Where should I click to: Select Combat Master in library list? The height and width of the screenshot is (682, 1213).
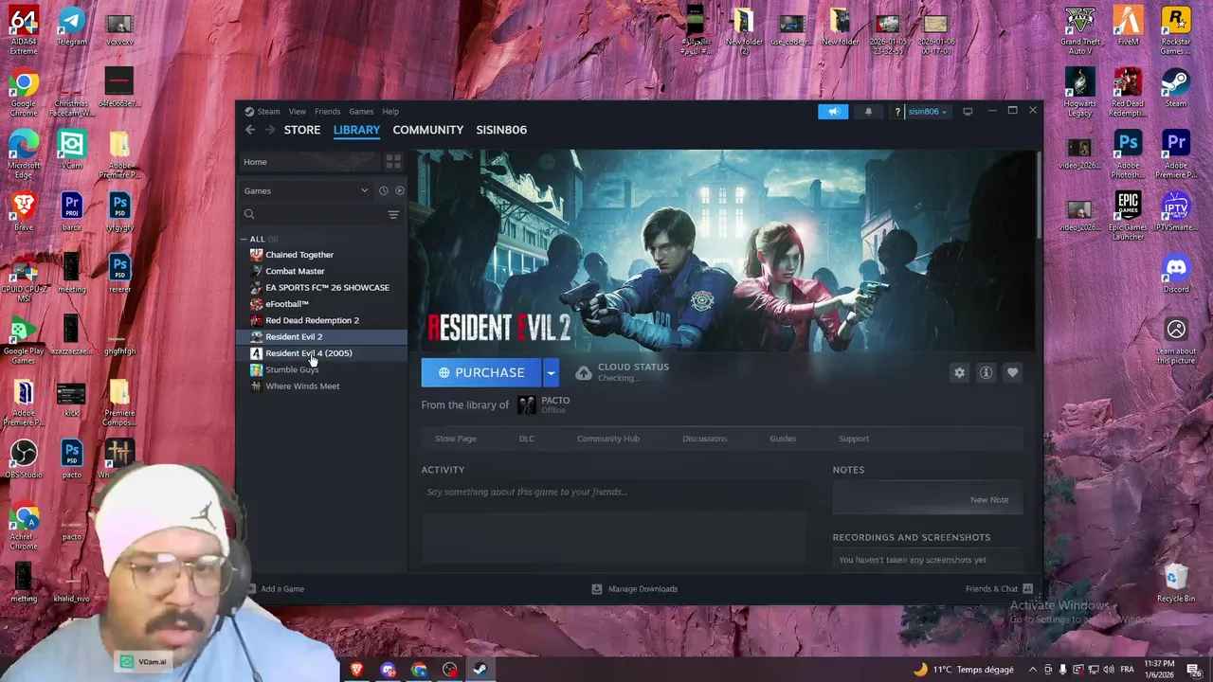pyautogui.click(x=322, y=271)
